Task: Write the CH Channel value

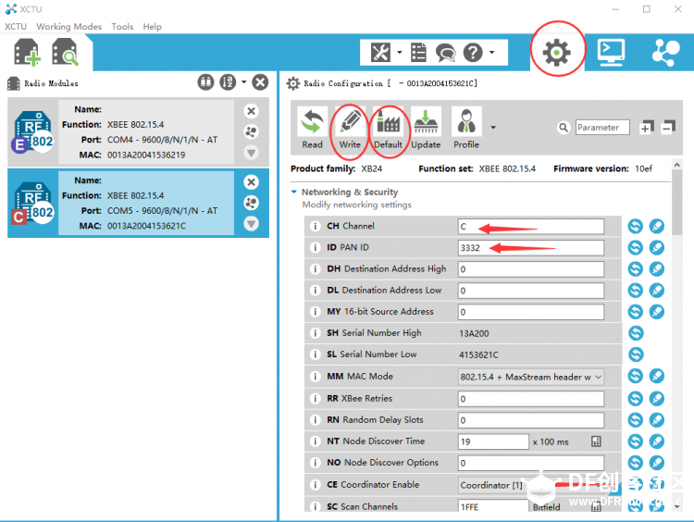Action: (x=657, y=226)
